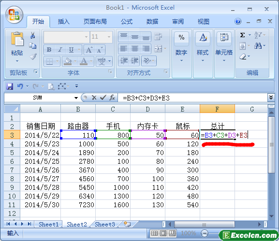
Task: Click the Copy icon
Action: pos(33,46)
